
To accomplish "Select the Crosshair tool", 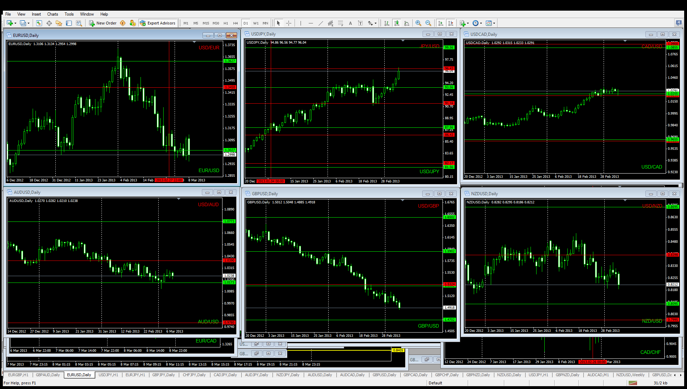I will coord(289,23).
